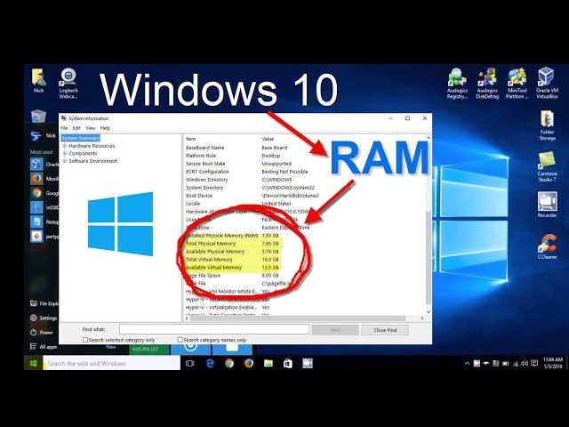The width and height of the screenshot is (569, 427).
Task: Open Google Chrome from the taskbar
Action: (229, 363)
